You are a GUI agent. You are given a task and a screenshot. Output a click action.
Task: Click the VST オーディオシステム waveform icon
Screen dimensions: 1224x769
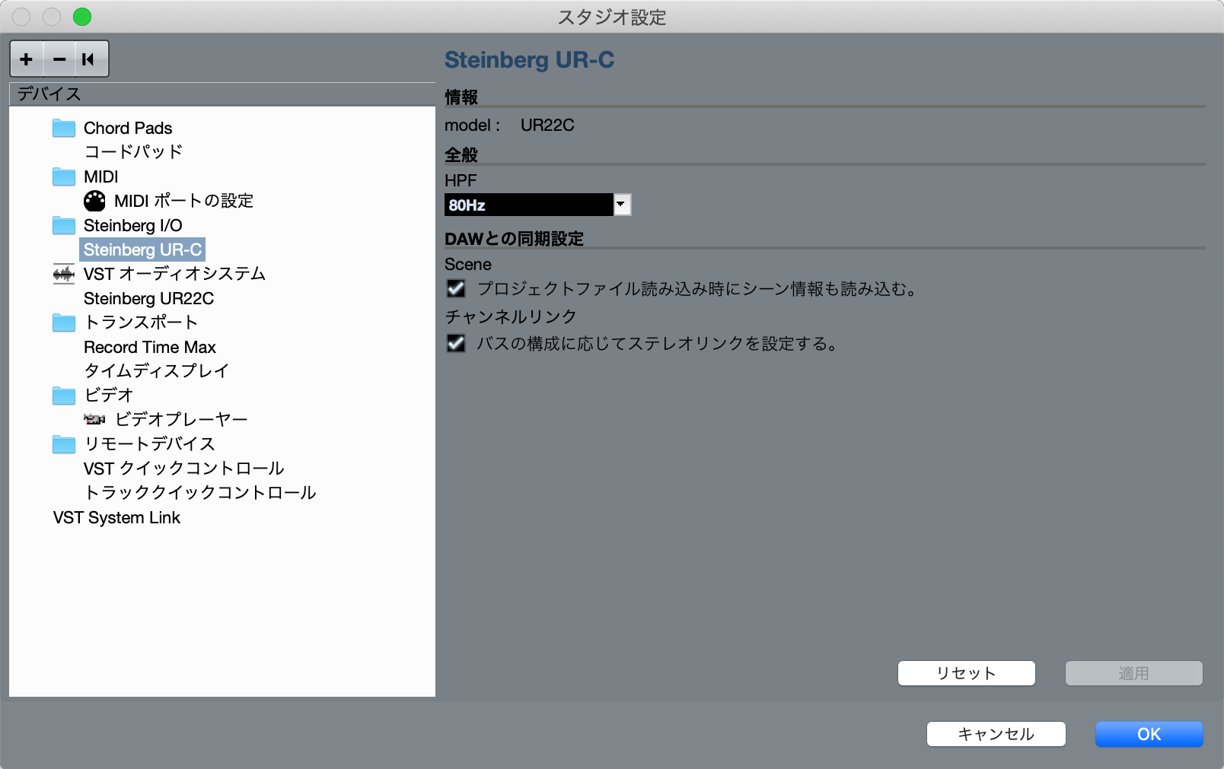pos(63,274)
